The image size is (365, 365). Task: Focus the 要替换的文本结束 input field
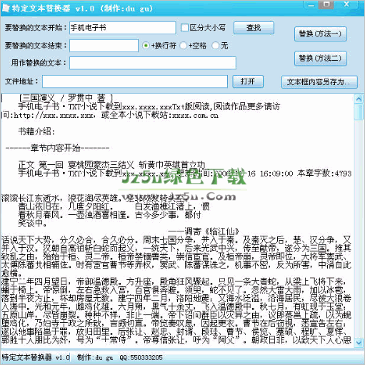104,46
